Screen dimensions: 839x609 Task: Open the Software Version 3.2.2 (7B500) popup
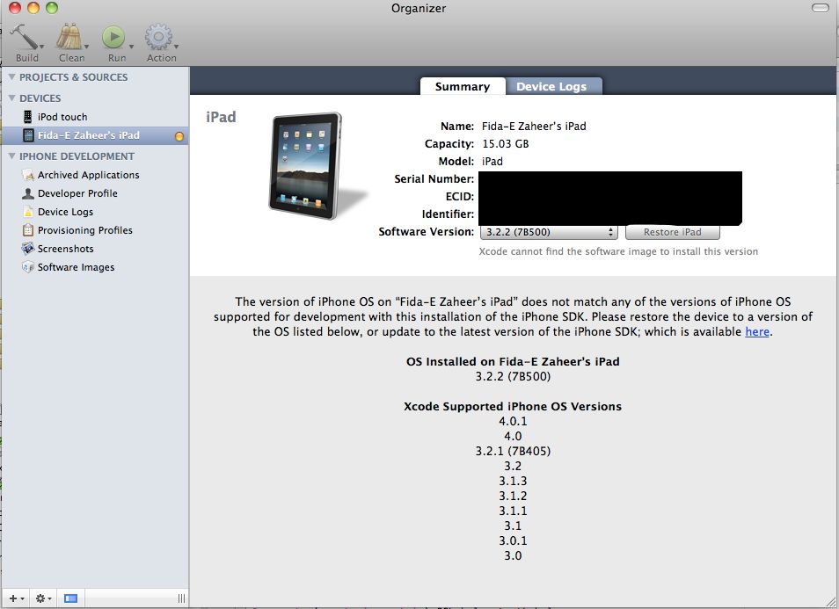click(549, 232)
